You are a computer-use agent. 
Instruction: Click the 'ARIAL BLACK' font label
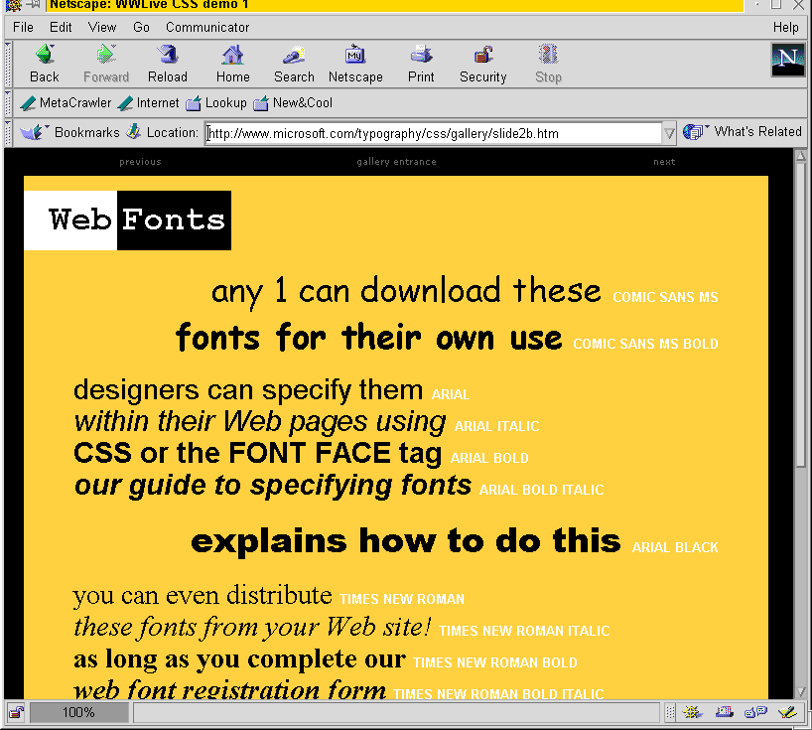(675, 547)
